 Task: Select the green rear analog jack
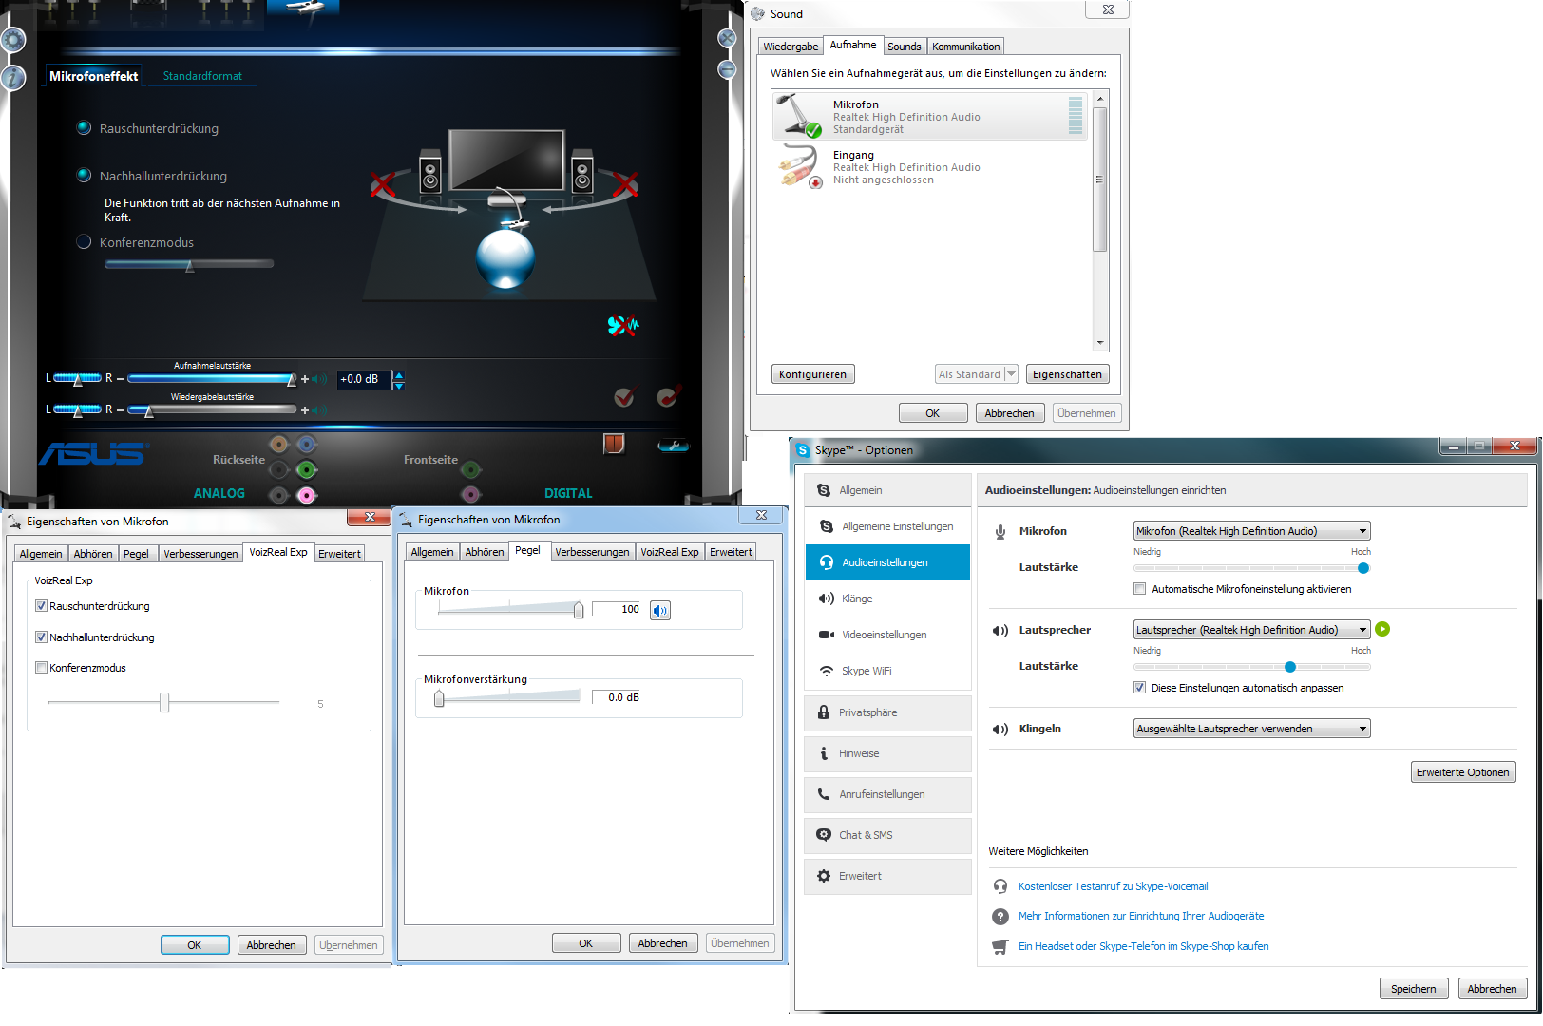[x=306, y=469]
